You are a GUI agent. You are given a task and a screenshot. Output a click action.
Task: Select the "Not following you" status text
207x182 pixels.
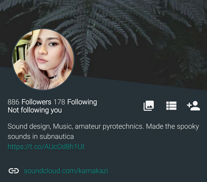[x=35, y=110]
